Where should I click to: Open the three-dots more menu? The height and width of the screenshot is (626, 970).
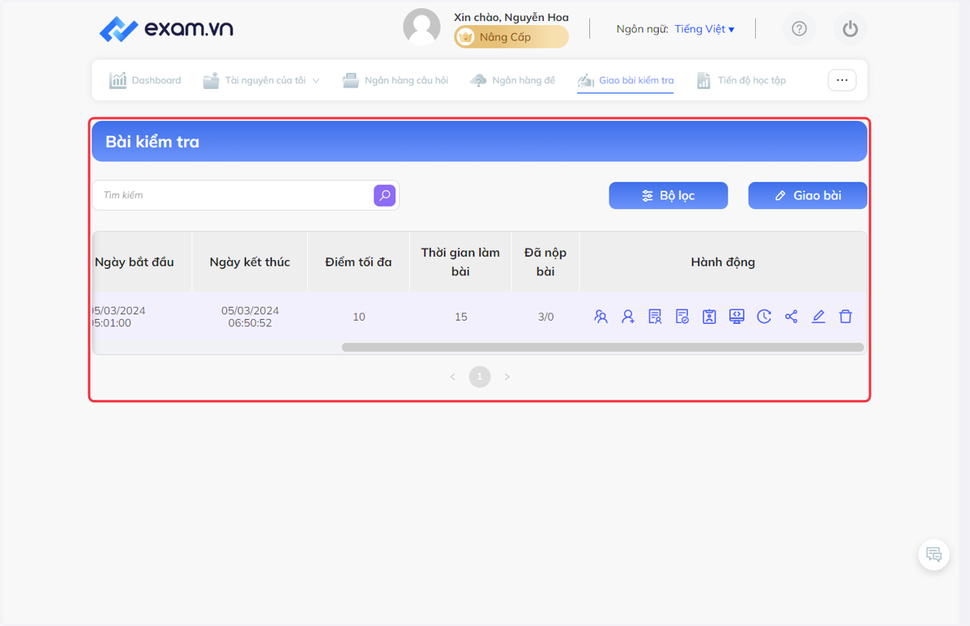[x=841, y=80]
